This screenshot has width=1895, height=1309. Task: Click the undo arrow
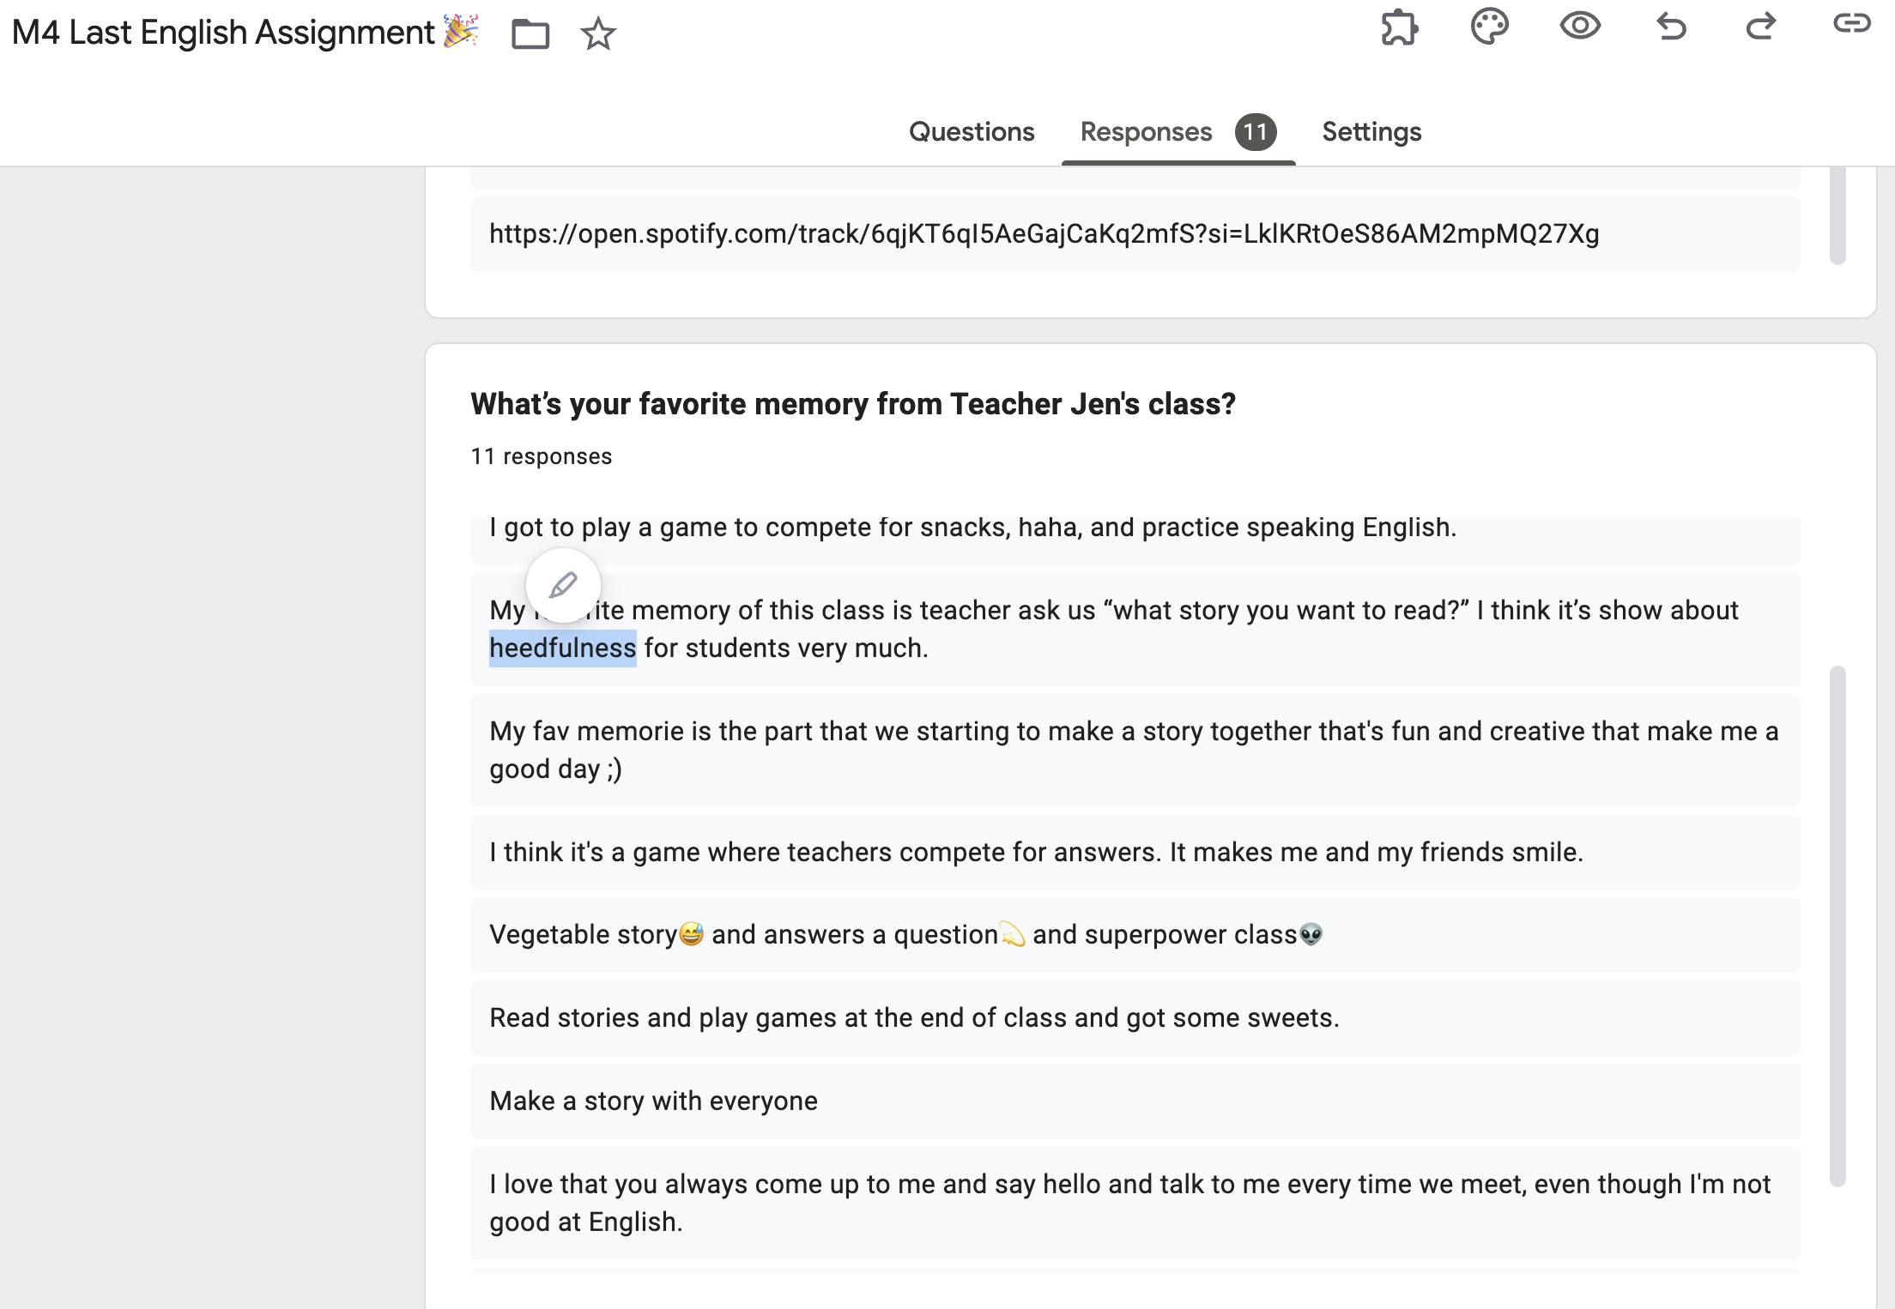(1670, 27)
